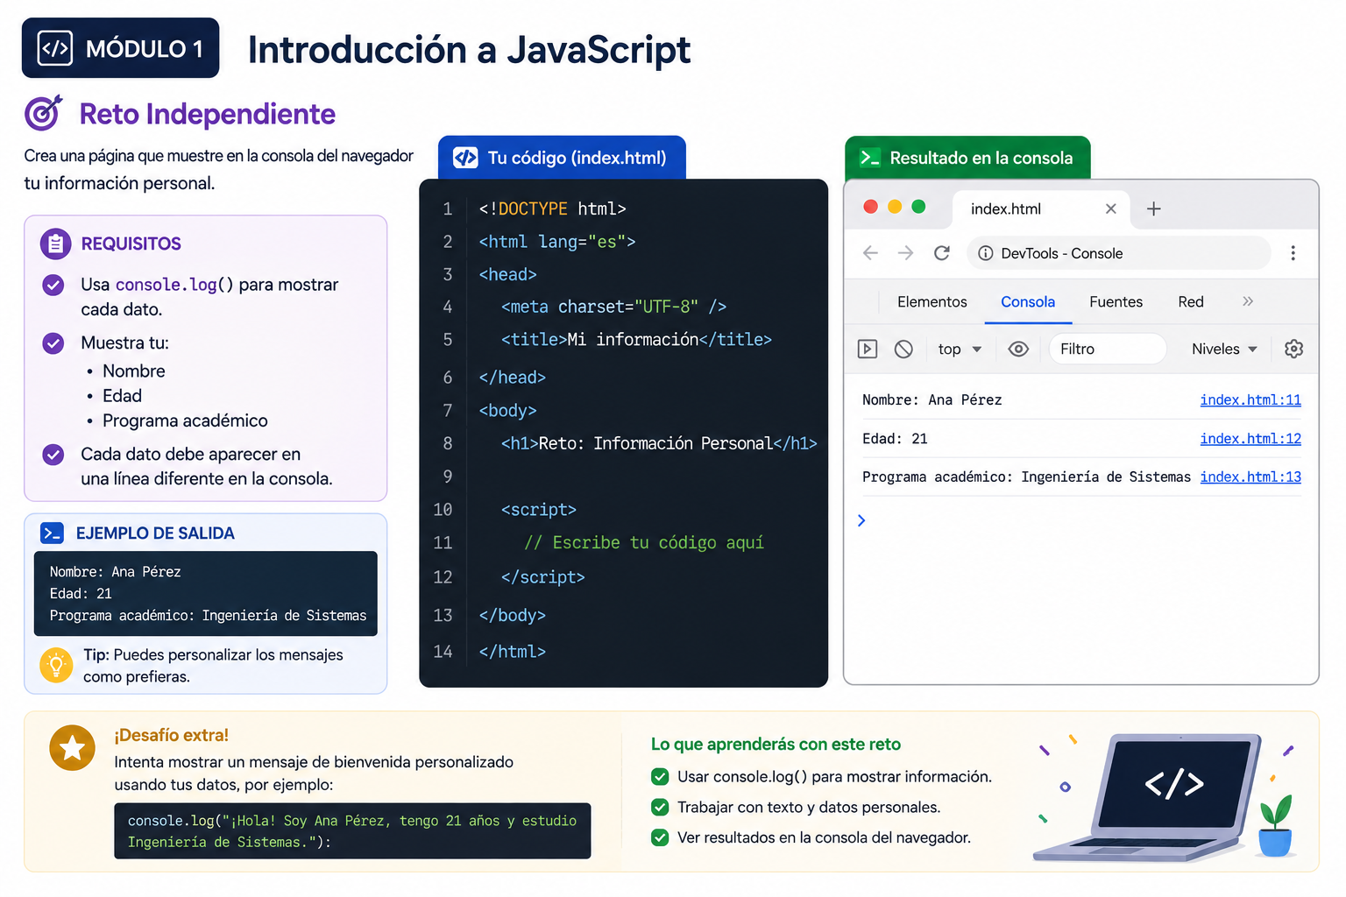Show the console sidebar panel icon
Viewport: 1346px width, 897px height.
point(867,349)
